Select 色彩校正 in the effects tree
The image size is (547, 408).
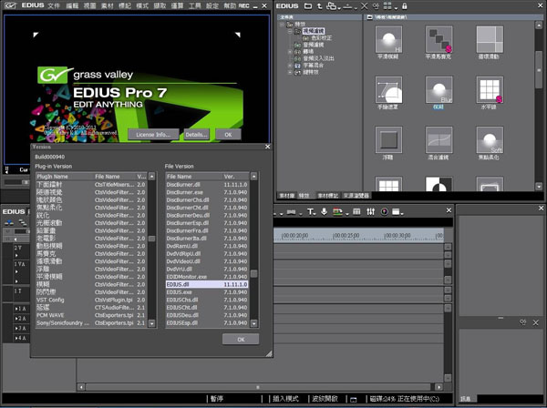[x=321, y=37]
